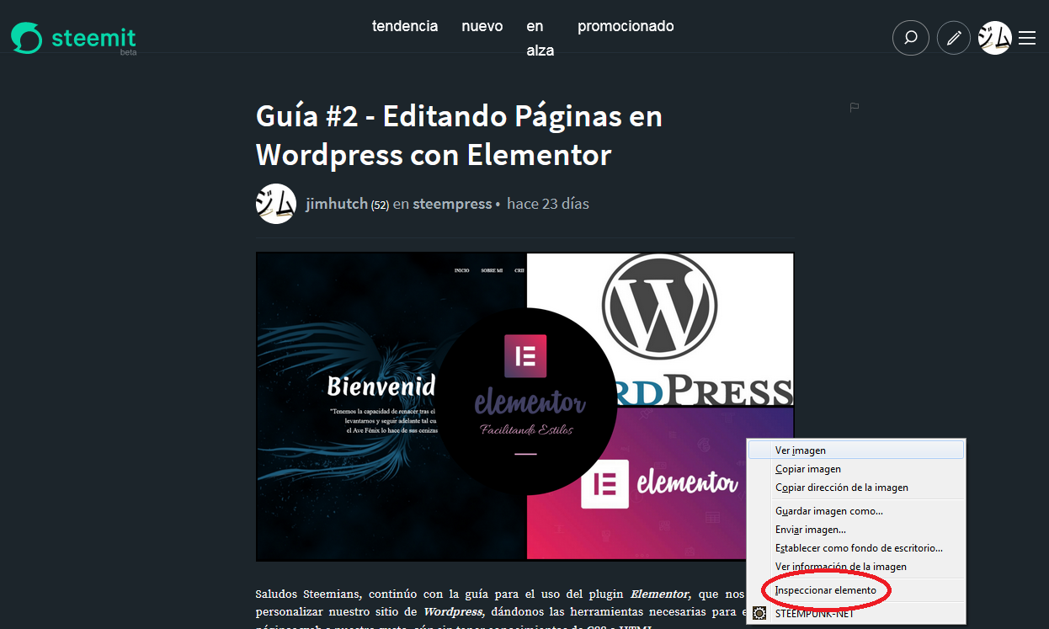Flag this post with flag icon
Viewport: 1049px width, 629px height.
coord(855,107)
